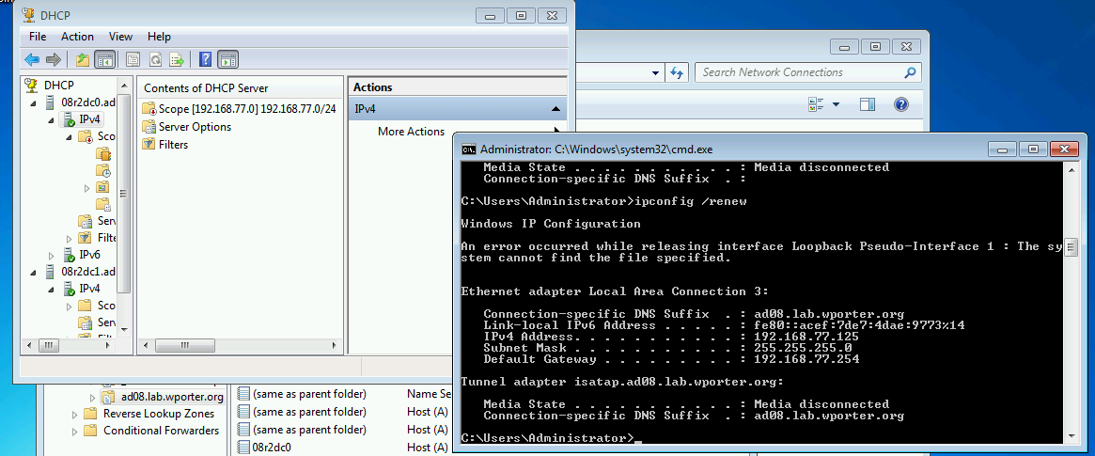1095x456 pixels.
Task: Open the Action menu in DHCP
Action: [x=77, y=37]
